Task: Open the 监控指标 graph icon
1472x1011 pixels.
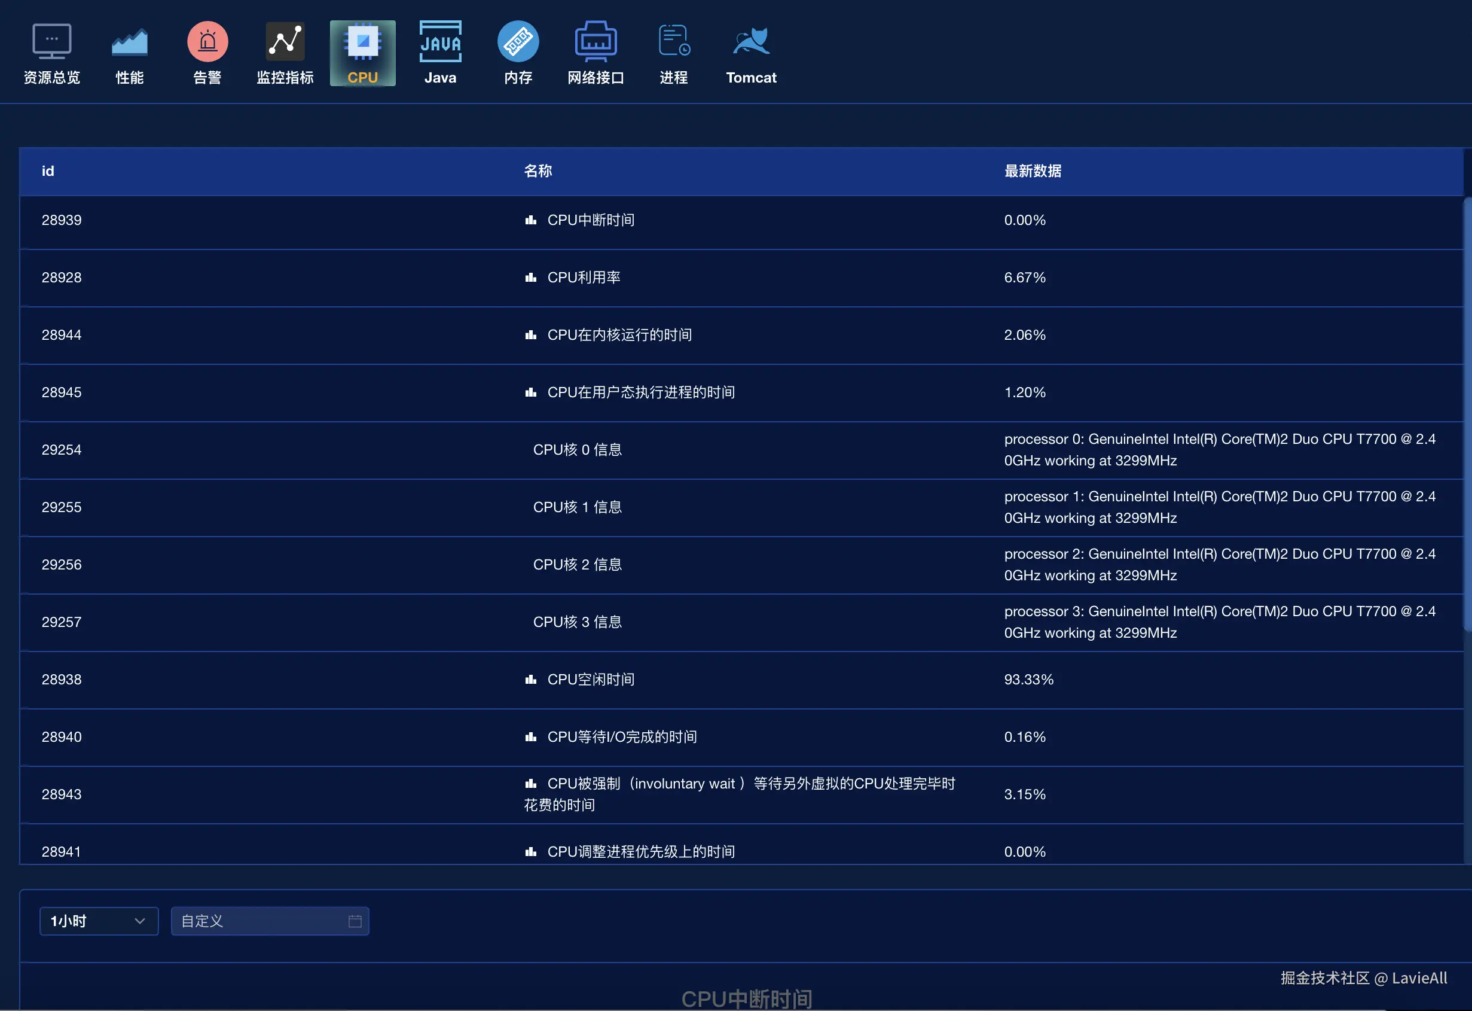Action: [x=285, y=42]
